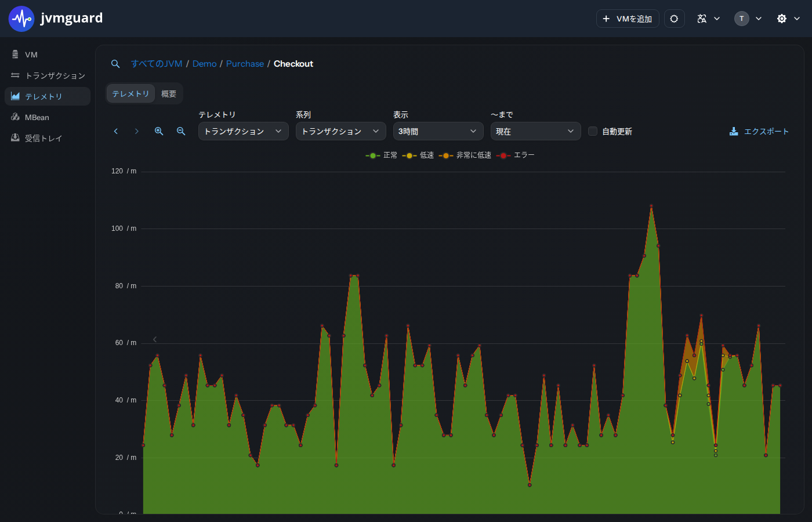Screen dimensions: 812x522
Task: Go to the next time range arrow
Action: point(137,132)
